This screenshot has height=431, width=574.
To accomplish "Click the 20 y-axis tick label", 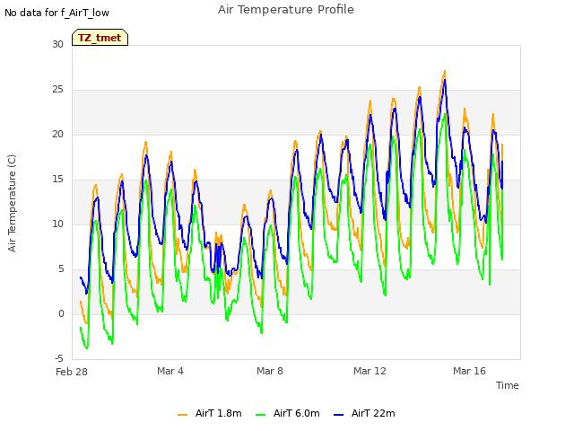I will [57, 134].
